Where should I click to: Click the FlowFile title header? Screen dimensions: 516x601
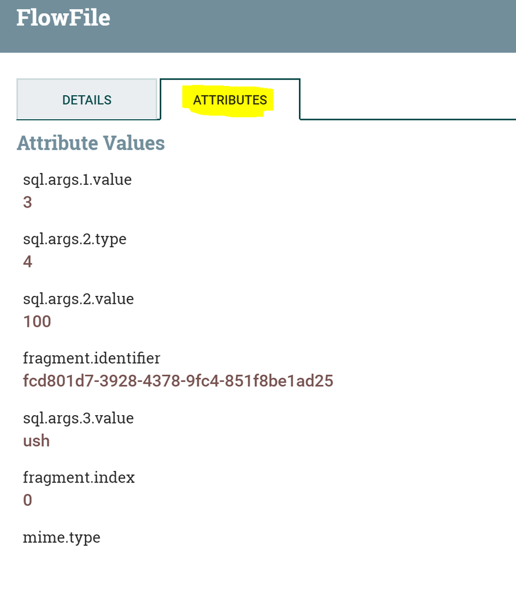[63, 18]
